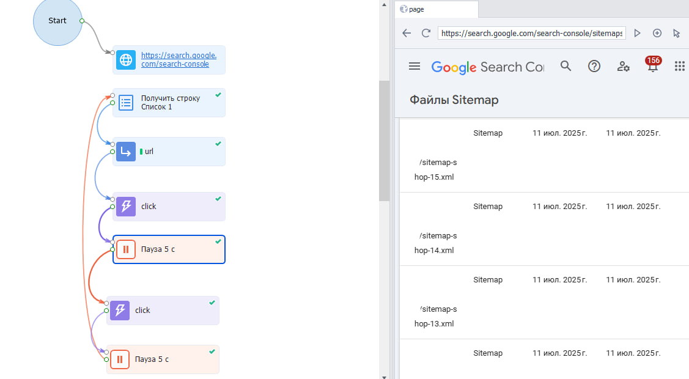Go back in the embedded browser
The image size is (689, 379).
click(x=407, y=33)
